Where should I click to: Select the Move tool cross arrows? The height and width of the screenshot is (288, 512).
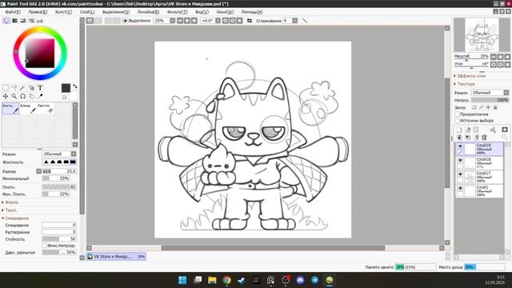click(6, 96)
